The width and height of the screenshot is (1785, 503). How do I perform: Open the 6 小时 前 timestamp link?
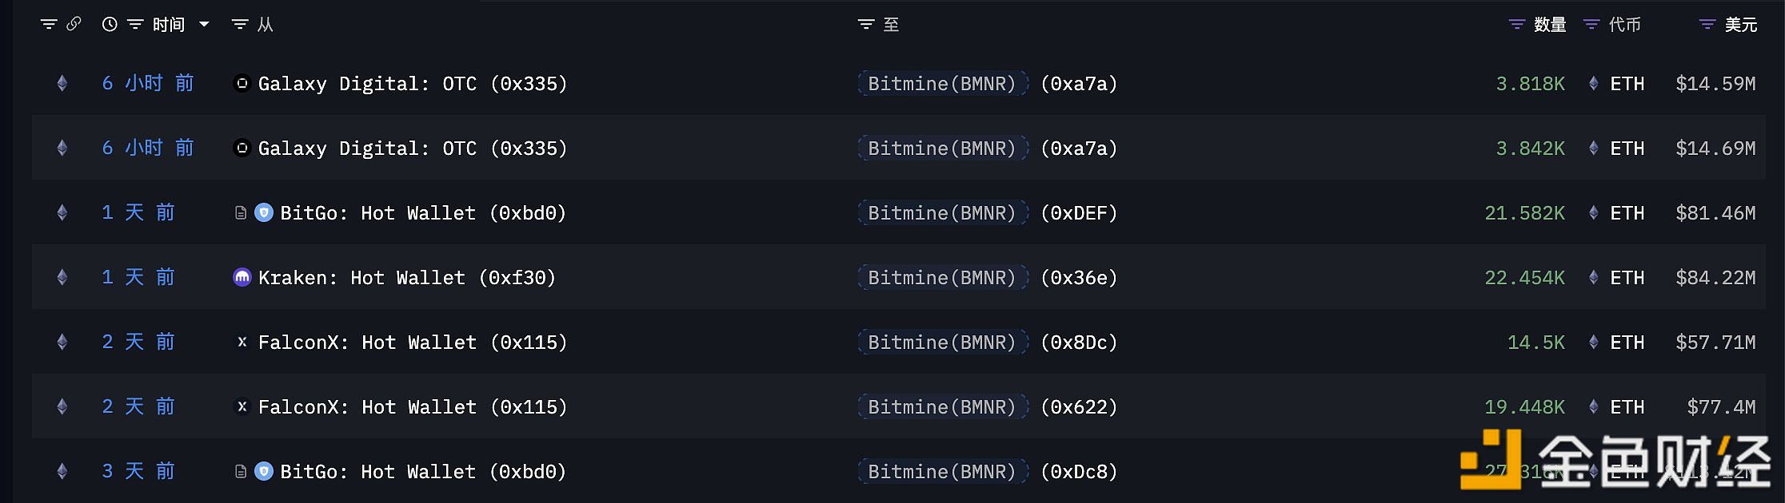tap(148, 83)
